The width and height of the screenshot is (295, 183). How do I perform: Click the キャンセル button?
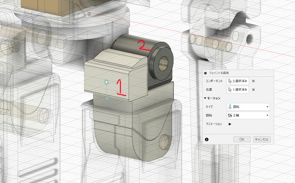tap(262, 139)
